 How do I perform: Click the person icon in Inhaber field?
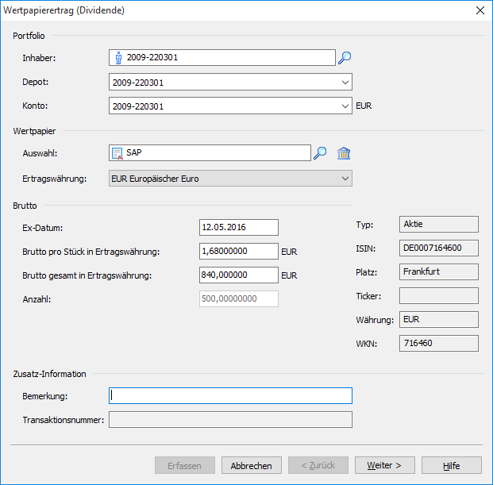pyautogui.click(x=118, y=57)
